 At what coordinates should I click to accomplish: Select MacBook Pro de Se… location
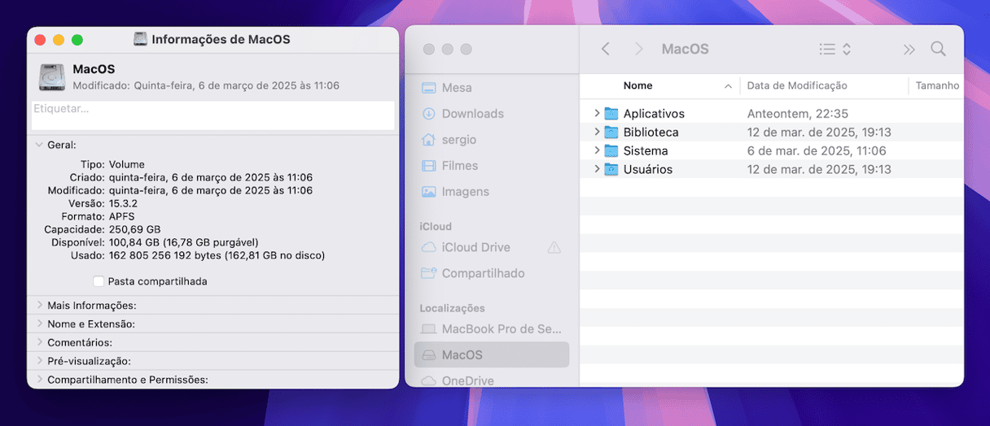(492, 329)
